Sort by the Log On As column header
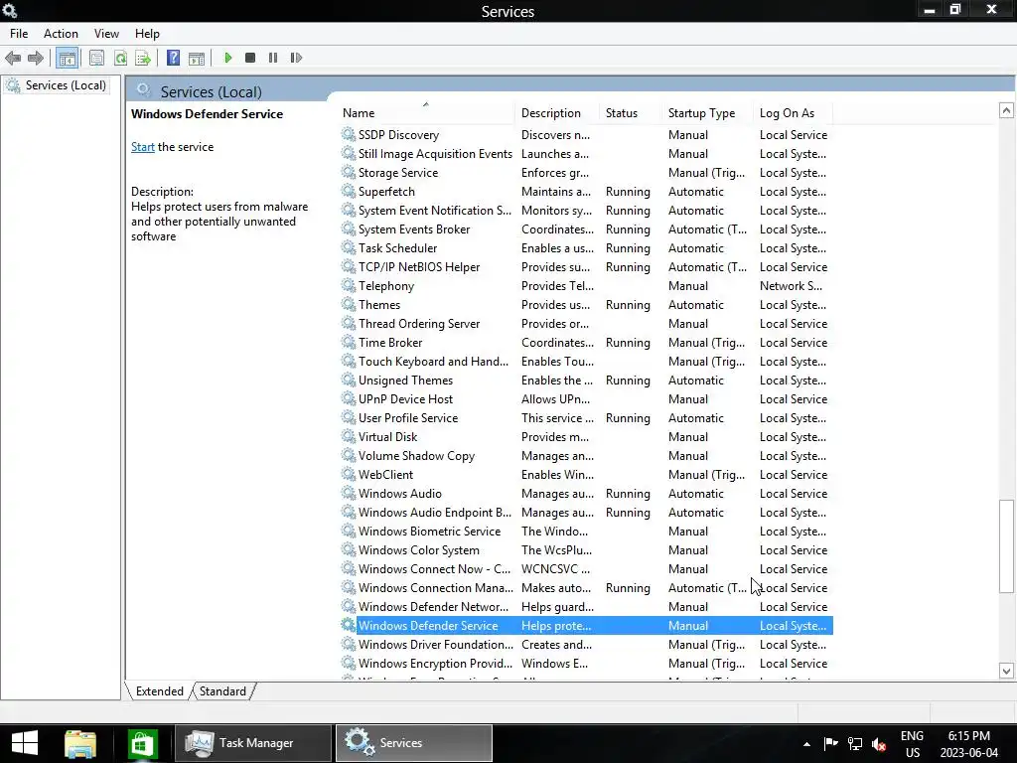Screen dimensions: 1017x763 pos(794,113)
